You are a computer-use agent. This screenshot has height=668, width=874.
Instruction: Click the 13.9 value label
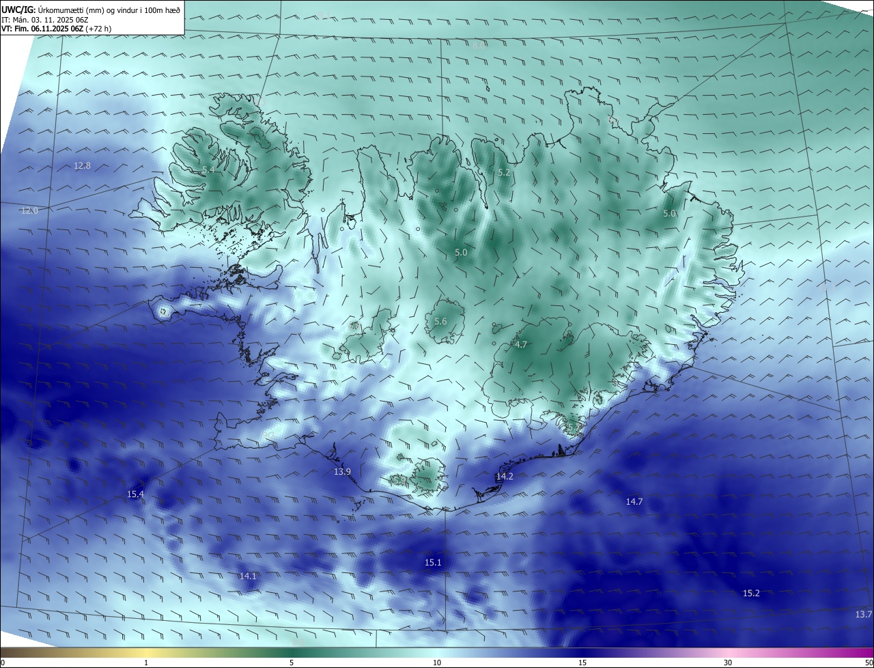coord(342,472)
